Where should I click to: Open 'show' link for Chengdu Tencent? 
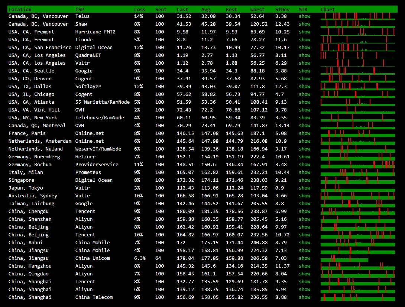point(304,211)
